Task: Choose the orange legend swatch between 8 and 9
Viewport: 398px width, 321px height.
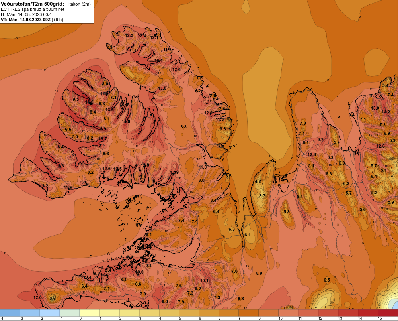Action: (x=249, y=313)
